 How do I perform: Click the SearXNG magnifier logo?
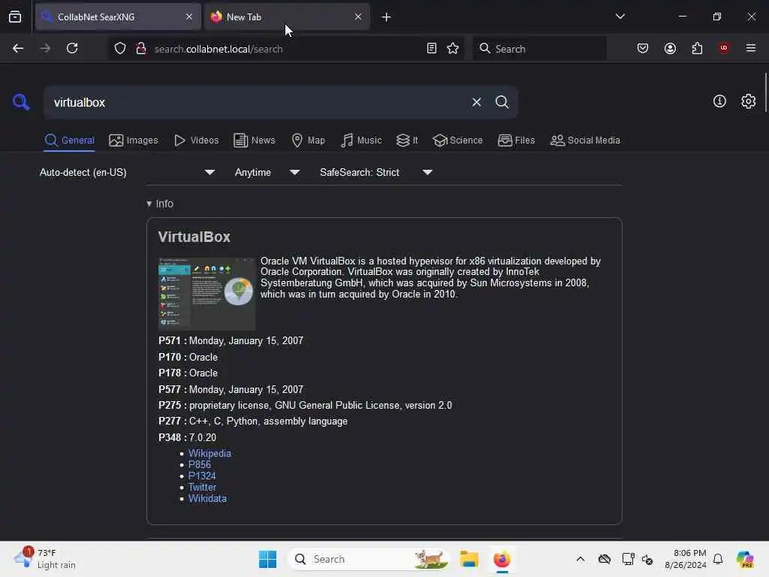pyautogui.click(x=21, y=102)
